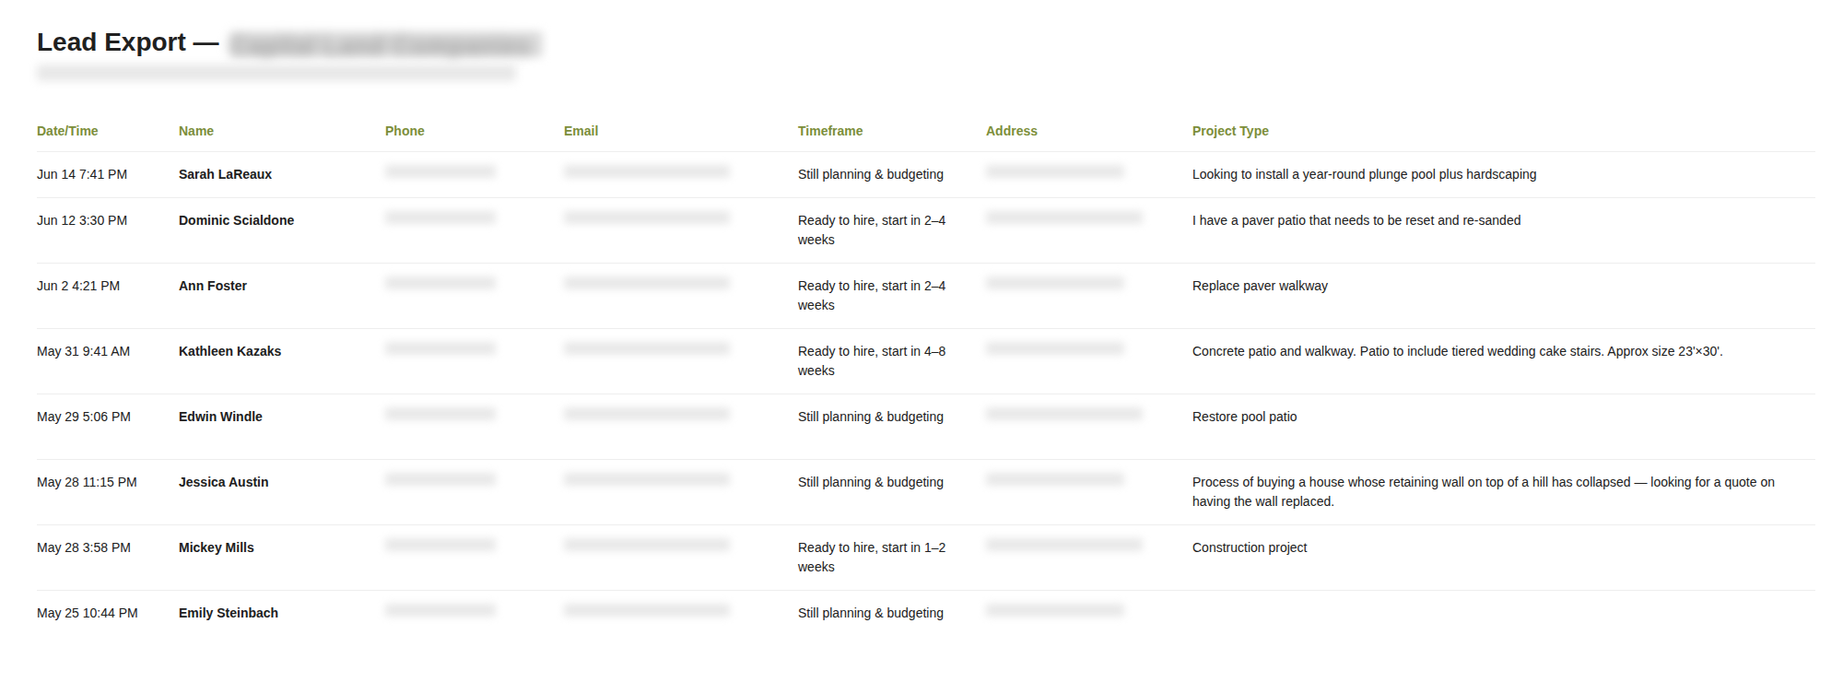Select the name Mickey Mills
The image size is (1843, 682).
[217, 547]
